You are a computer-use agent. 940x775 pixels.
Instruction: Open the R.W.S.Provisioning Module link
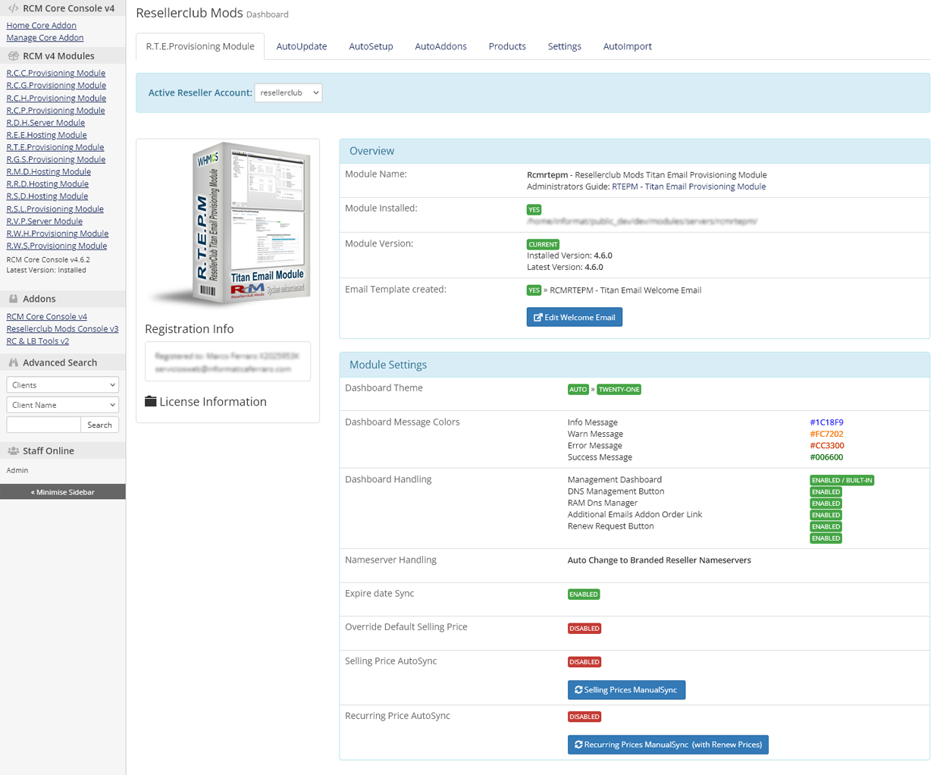point(57,245)
